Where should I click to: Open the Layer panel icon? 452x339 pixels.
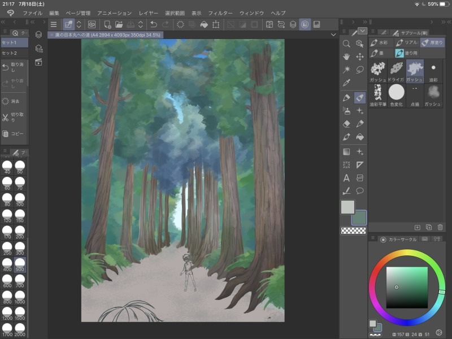pos(38,34)
